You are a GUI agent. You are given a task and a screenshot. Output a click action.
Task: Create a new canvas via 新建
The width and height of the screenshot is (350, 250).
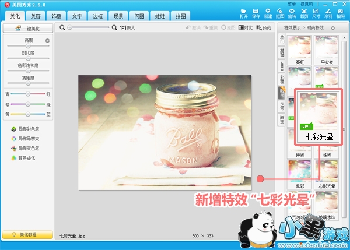268,13
